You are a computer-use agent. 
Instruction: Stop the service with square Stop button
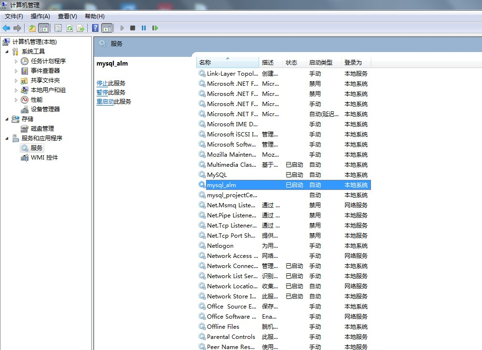pos(133,28)
